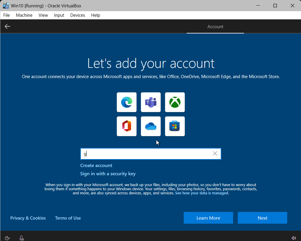Click the Microsoft Edge app icon
Viewport: 301px width, 241px height.
(126, 102)
